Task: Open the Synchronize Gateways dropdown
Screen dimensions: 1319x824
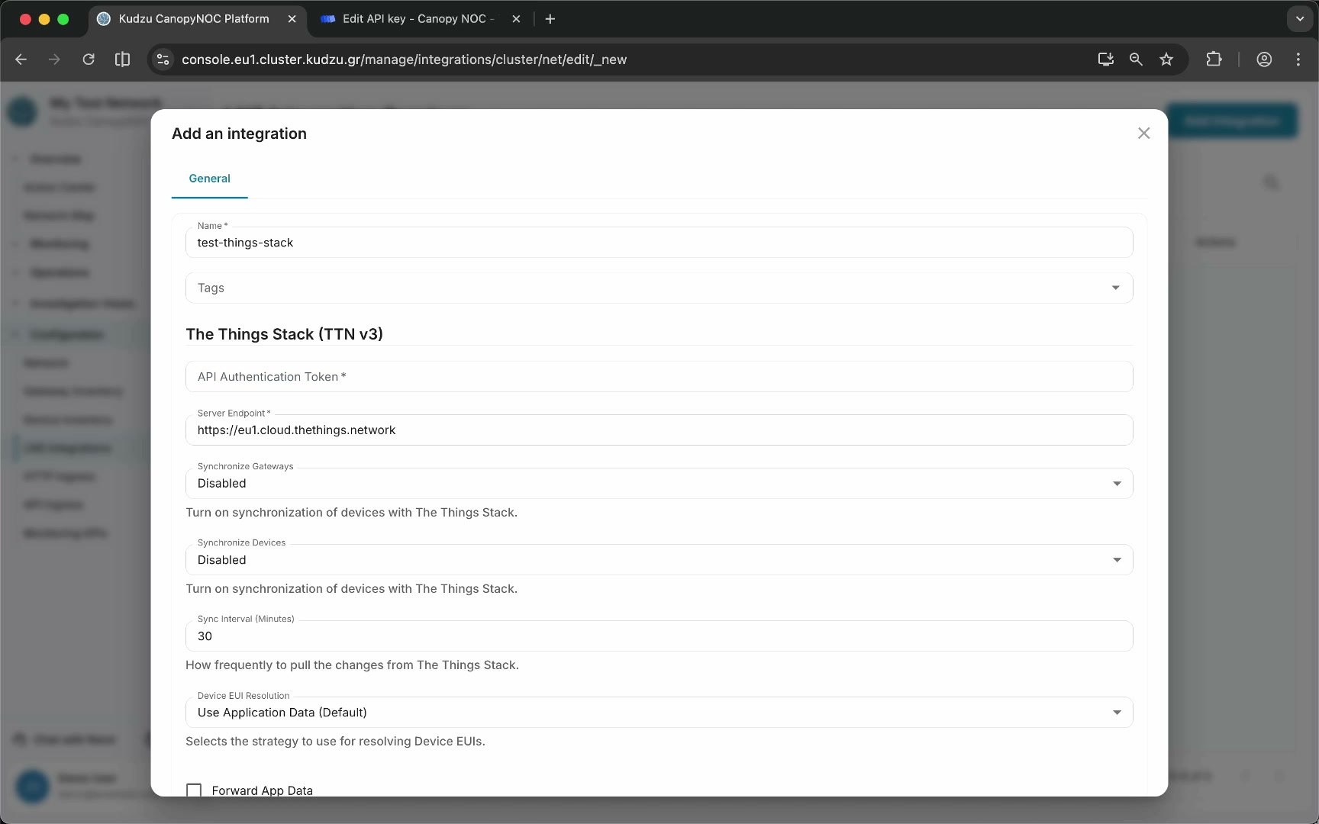Action: click(x=659, y=484)
